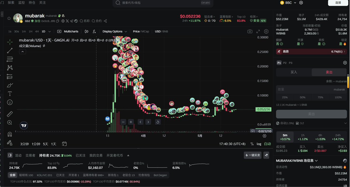
Task: Lock all drawing tools
Action: click(x=10, y=143)
